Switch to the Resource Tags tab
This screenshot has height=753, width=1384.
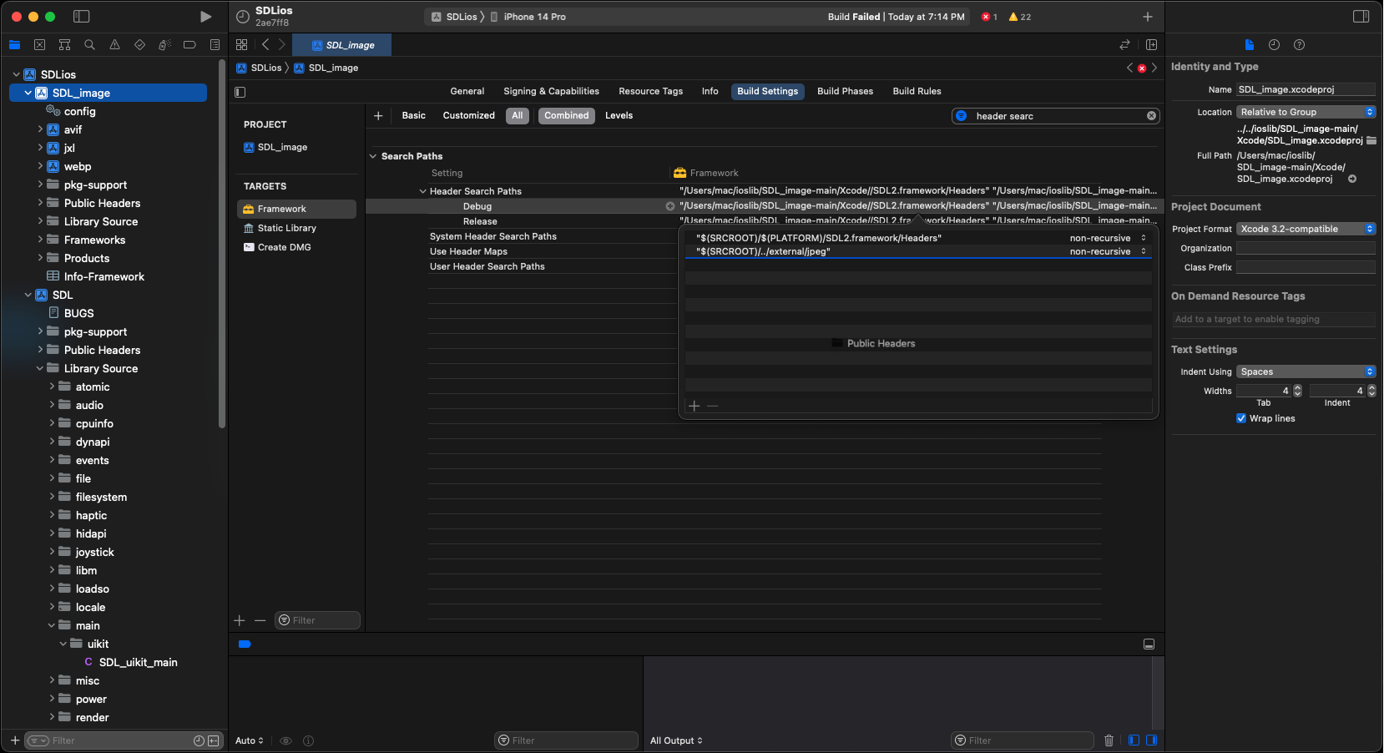(x=650, y=92)
